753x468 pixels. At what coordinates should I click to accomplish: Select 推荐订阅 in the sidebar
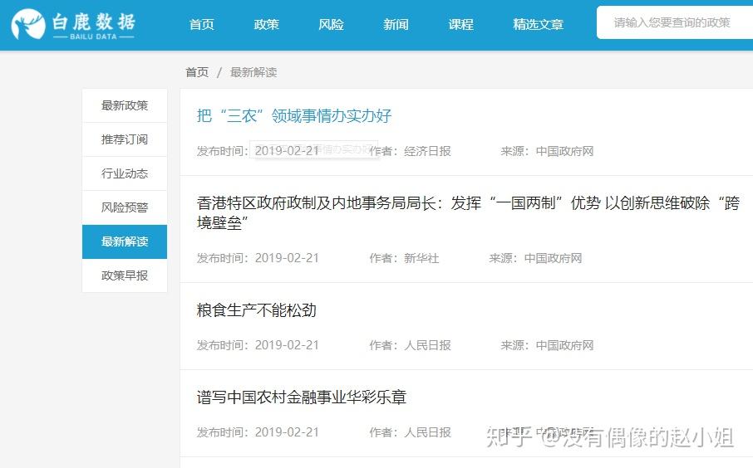[x=125, y=139]
